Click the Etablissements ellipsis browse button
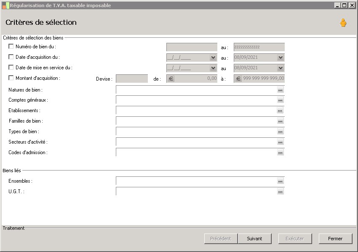Image resolution: width=358 pixels, height=252 pixels. [280, 111]
